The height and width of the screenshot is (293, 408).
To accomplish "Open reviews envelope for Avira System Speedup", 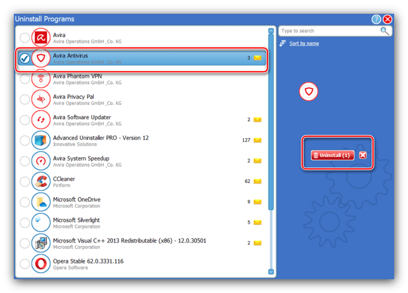I will tap(258, 161).
